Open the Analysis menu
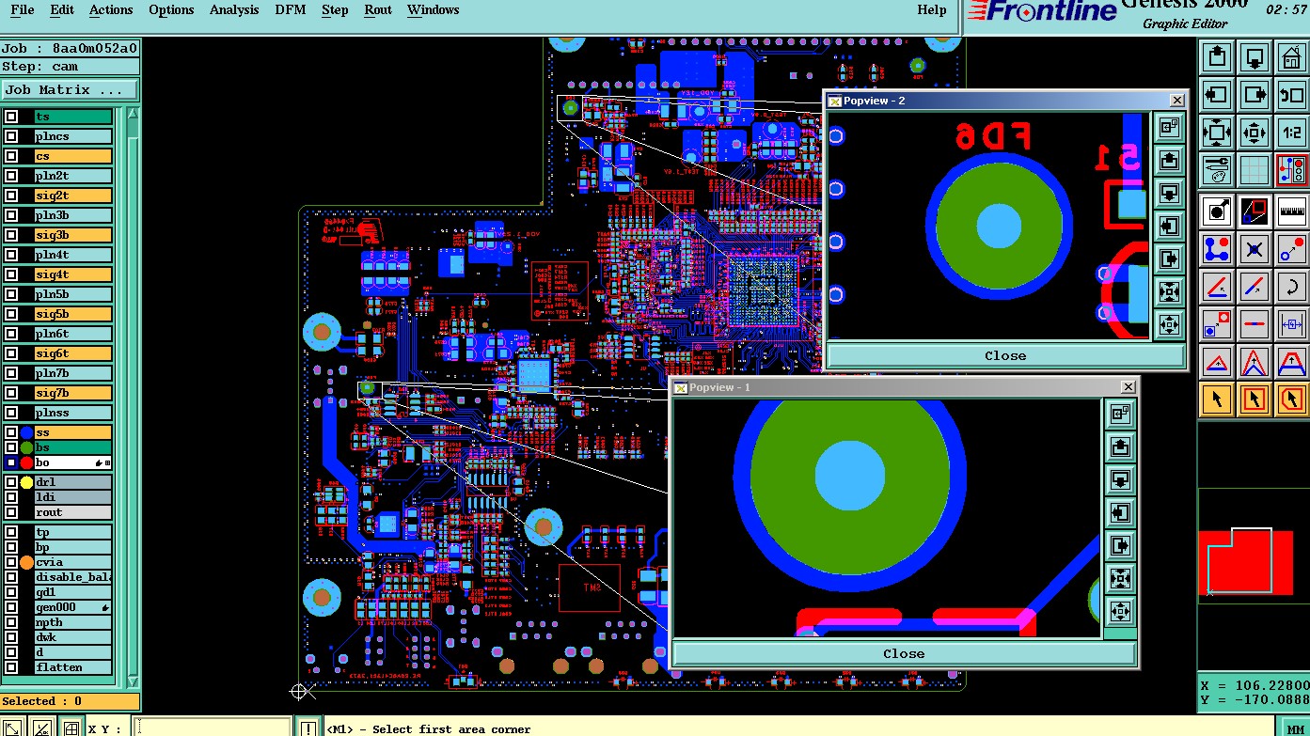Screen dimensions: 1310x736 tap(234, 10)
